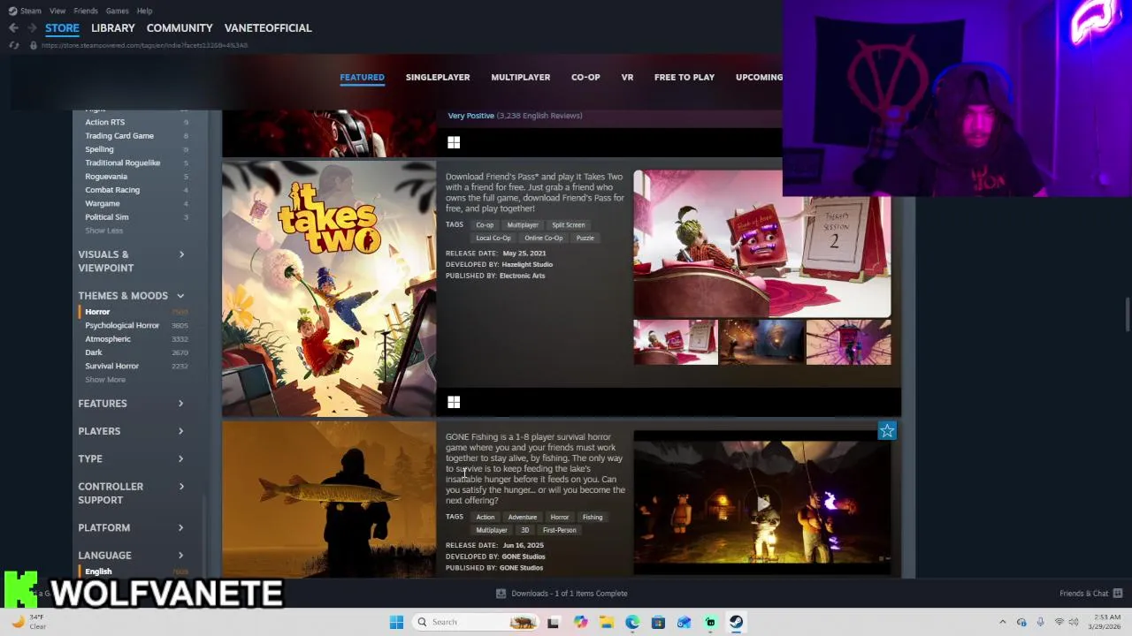The height and width of the screenshot is (636, 1132).
Task: Open the Electronic Arts publisher link
Action: click(x=523, y=276)
